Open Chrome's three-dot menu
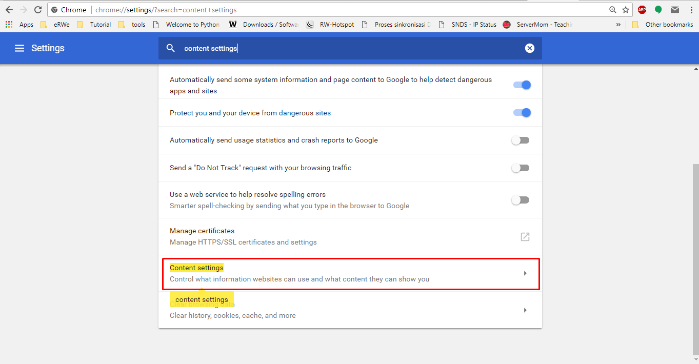Viewport: 699px width, 364px height. click(x=690, y=10)
